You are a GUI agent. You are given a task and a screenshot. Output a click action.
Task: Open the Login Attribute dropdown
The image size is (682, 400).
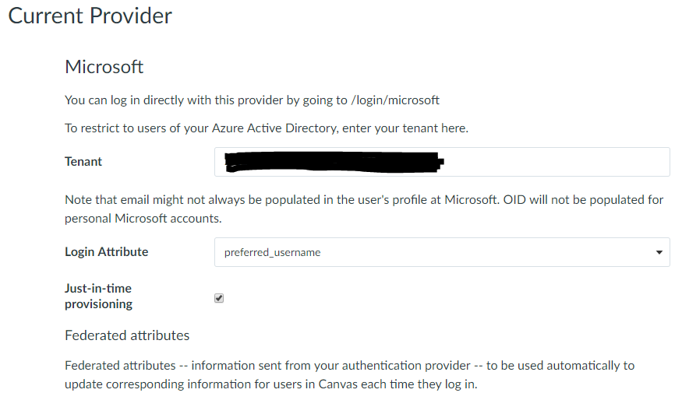(x=441, y=252)
